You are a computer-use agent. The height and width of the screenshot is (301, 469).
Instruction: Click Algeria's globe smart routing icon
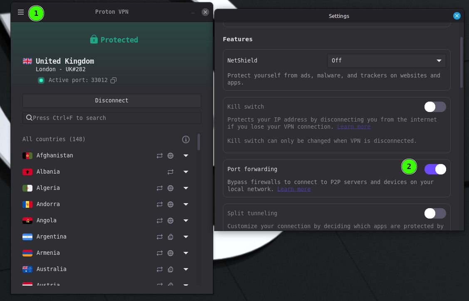[x=170, y=188]
